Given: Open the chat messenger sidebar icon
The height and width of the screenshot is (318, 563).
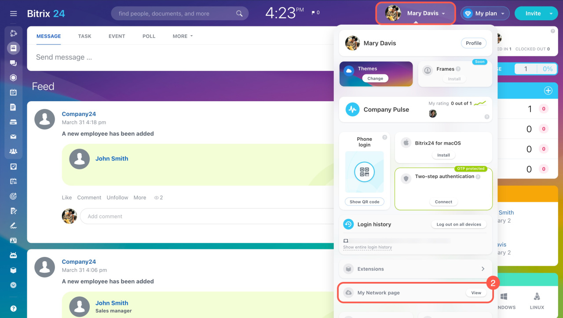Looking at the screenshot, I should point(13,63).
